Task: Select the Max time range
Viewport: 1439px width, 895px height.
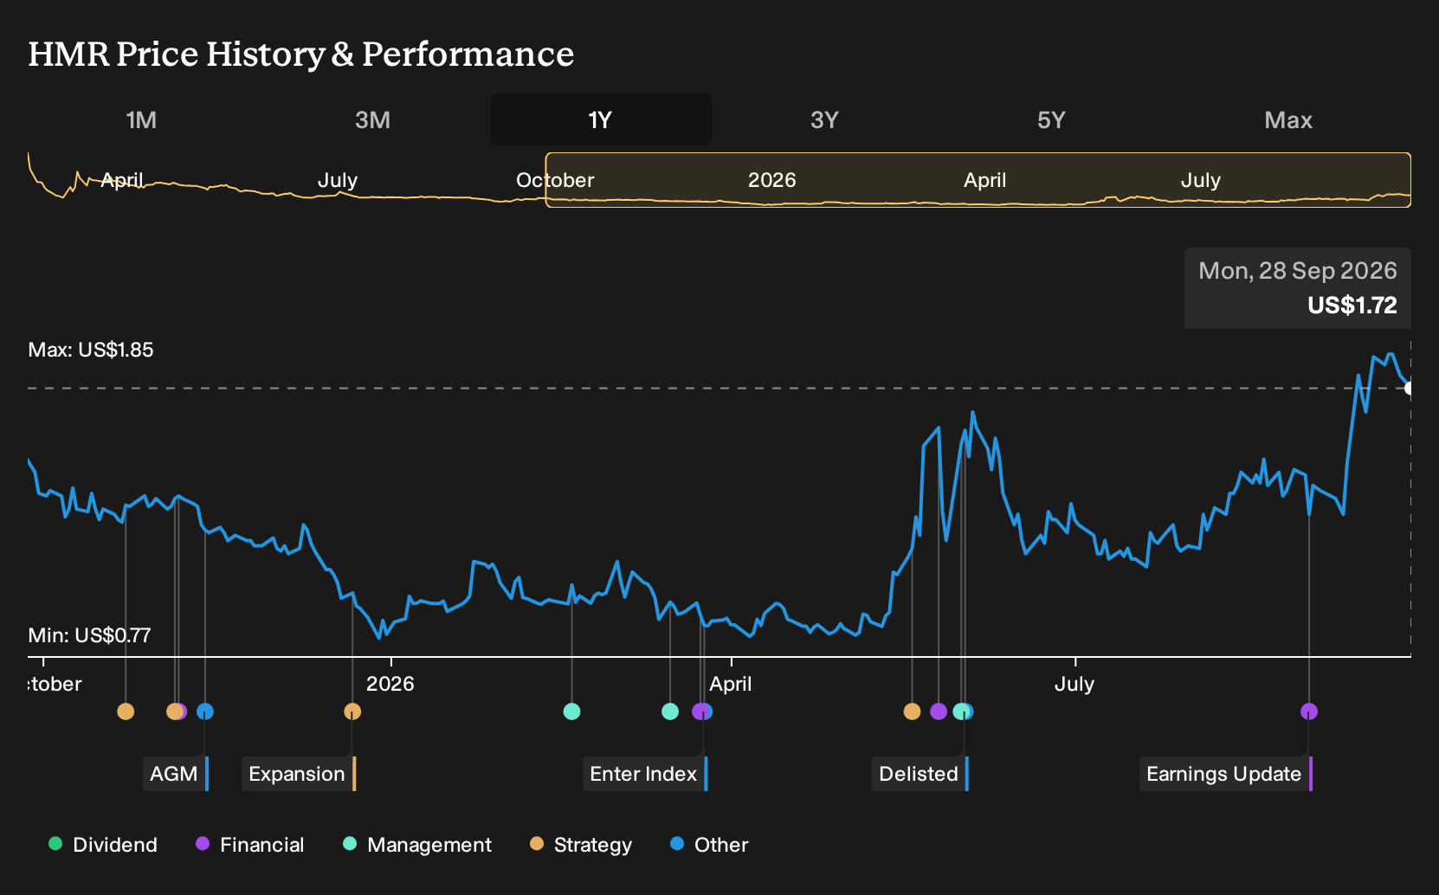Action: pyautogui.click(x=1288, y=119)
